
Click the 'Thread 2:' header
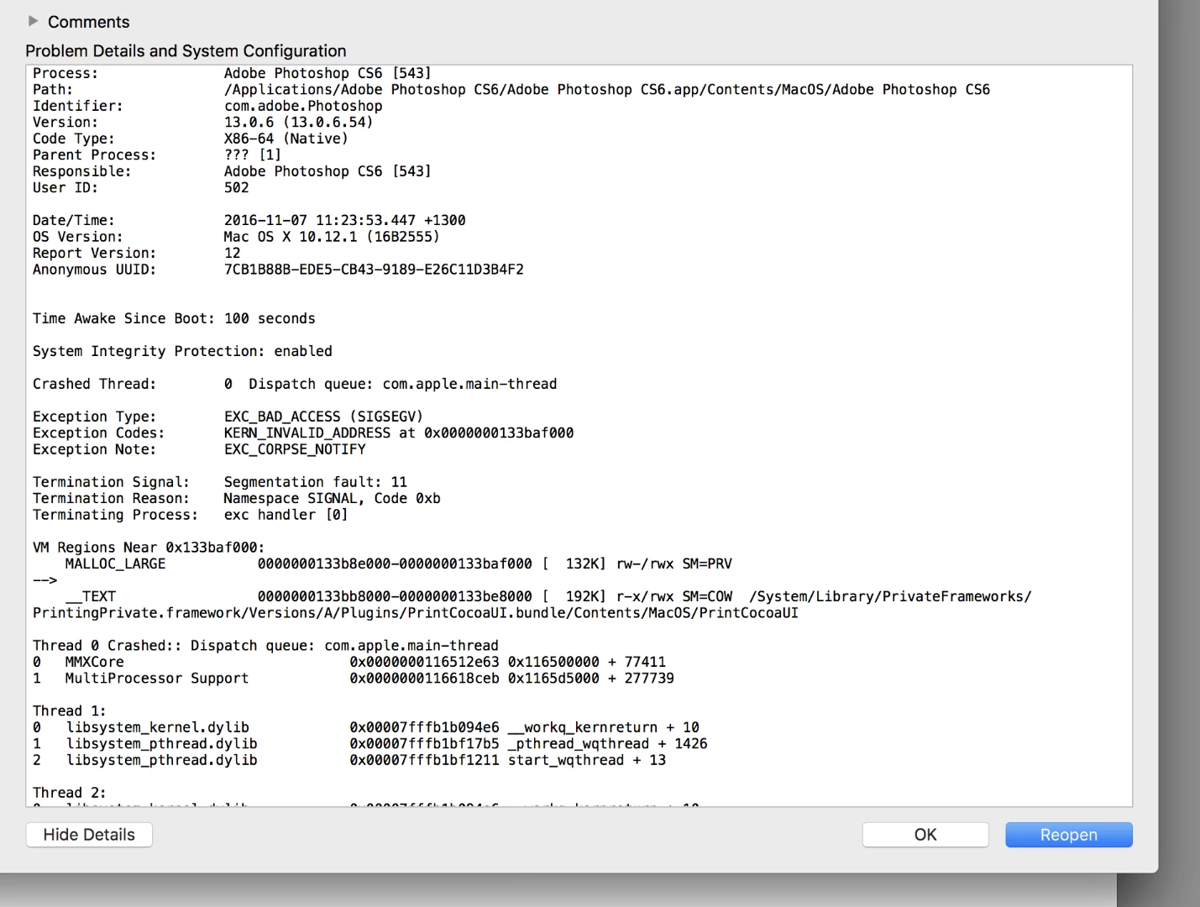point(70,794)
